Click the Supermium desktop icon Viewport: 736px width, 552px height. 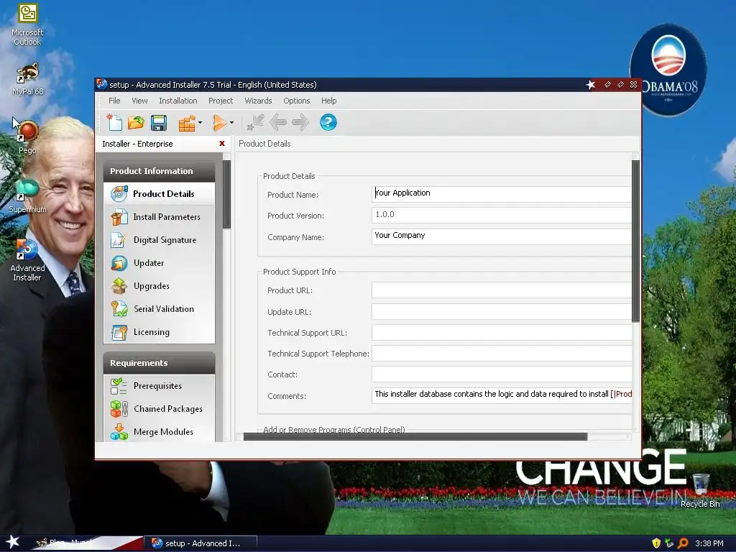click(28, 195)
